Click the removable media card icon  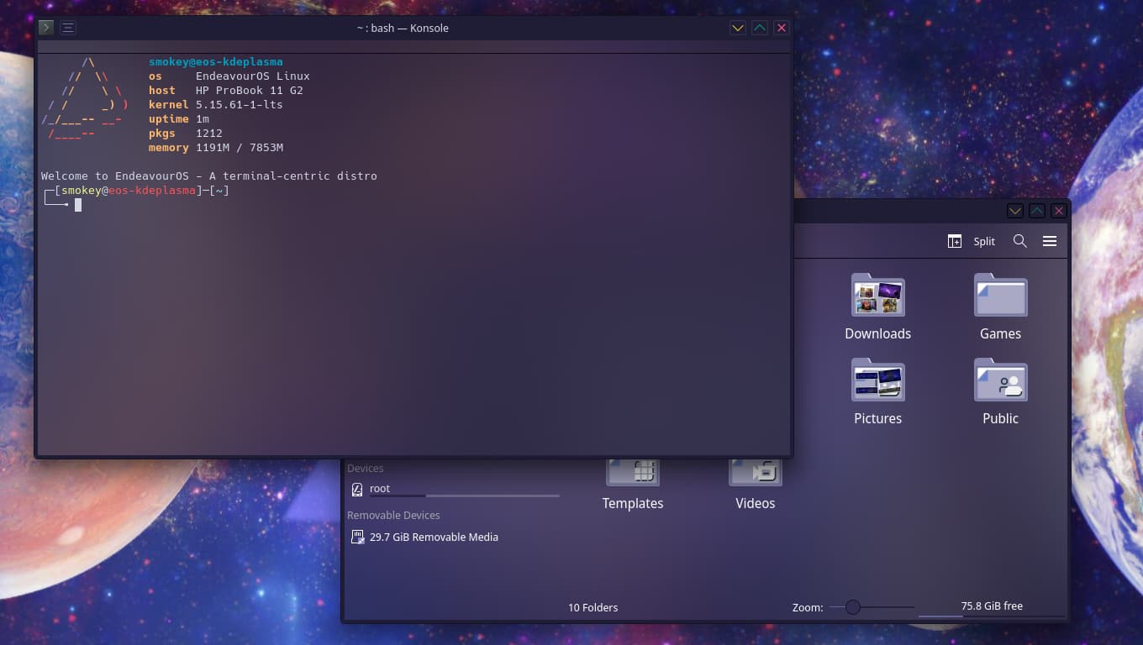tap(357, 537)
